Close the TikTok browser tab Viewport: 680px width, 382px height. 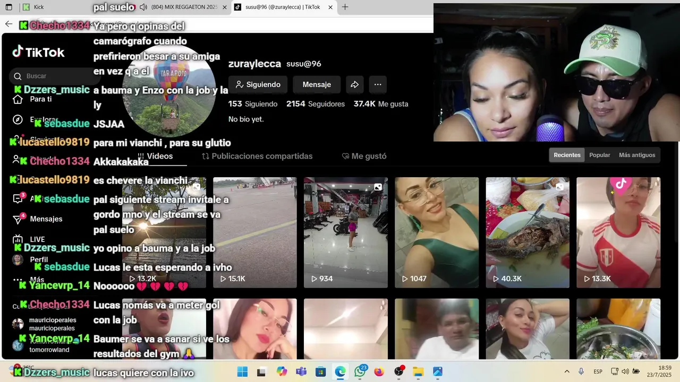coord(330,7)
